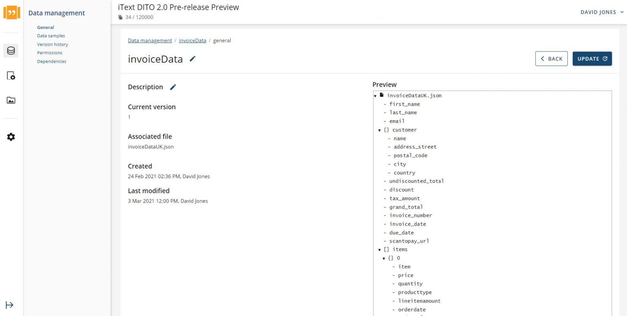The image size is (627, 316).
Task: Edit the Description using its pencil icon
Action: (173, 87)
